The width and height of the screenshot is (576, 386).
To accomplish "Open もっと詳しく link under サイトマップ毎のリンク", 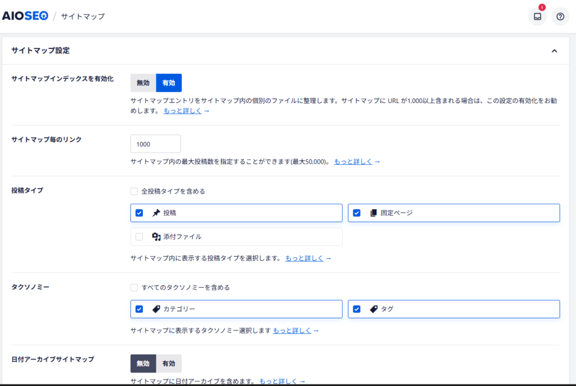I will click(x=353, y=161).
